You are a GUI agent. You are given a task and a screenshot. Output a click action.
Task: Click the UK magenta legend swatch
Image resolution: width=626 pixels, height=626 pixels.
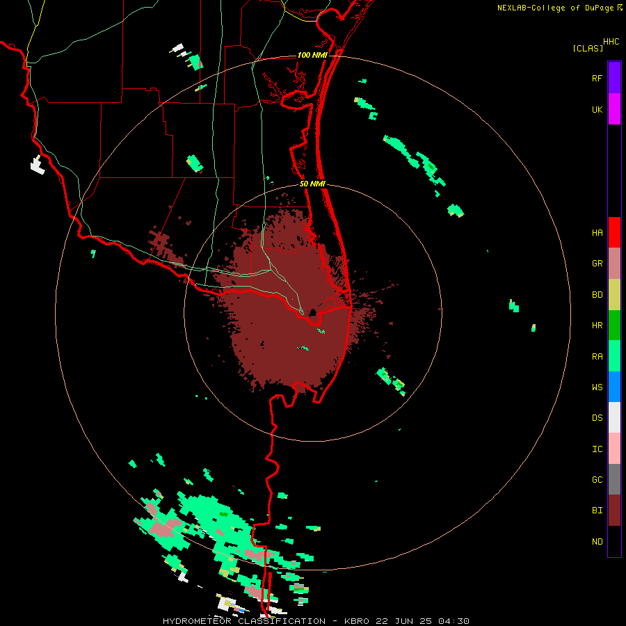click(x=614, y=109)
